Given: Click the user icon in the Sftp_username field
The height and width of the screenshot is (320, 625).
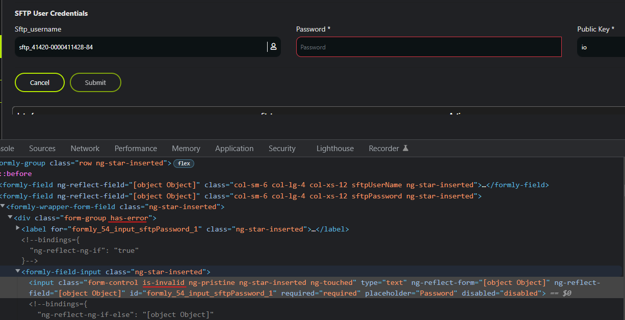Looking at the screenshot, I should pos(273,46).
